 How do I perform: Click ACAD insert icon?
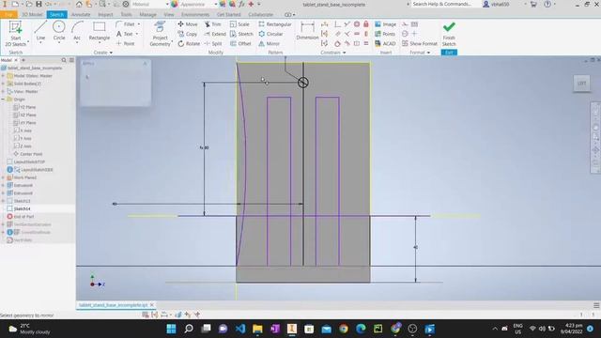[385, 44]
